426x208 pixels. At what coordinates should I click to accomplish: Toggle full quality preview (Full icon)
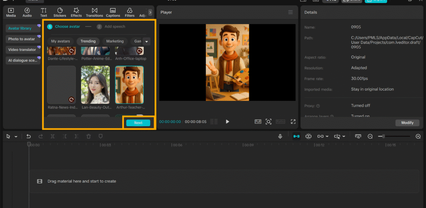(x=258, y=122)
